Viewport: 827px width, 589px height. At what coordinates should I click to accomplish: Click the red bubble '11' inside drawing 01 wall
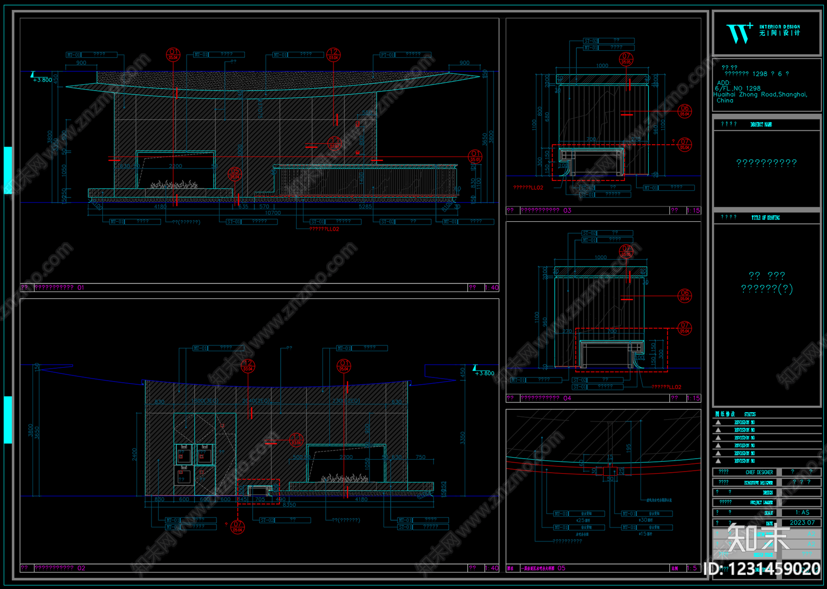pos(334,143)
